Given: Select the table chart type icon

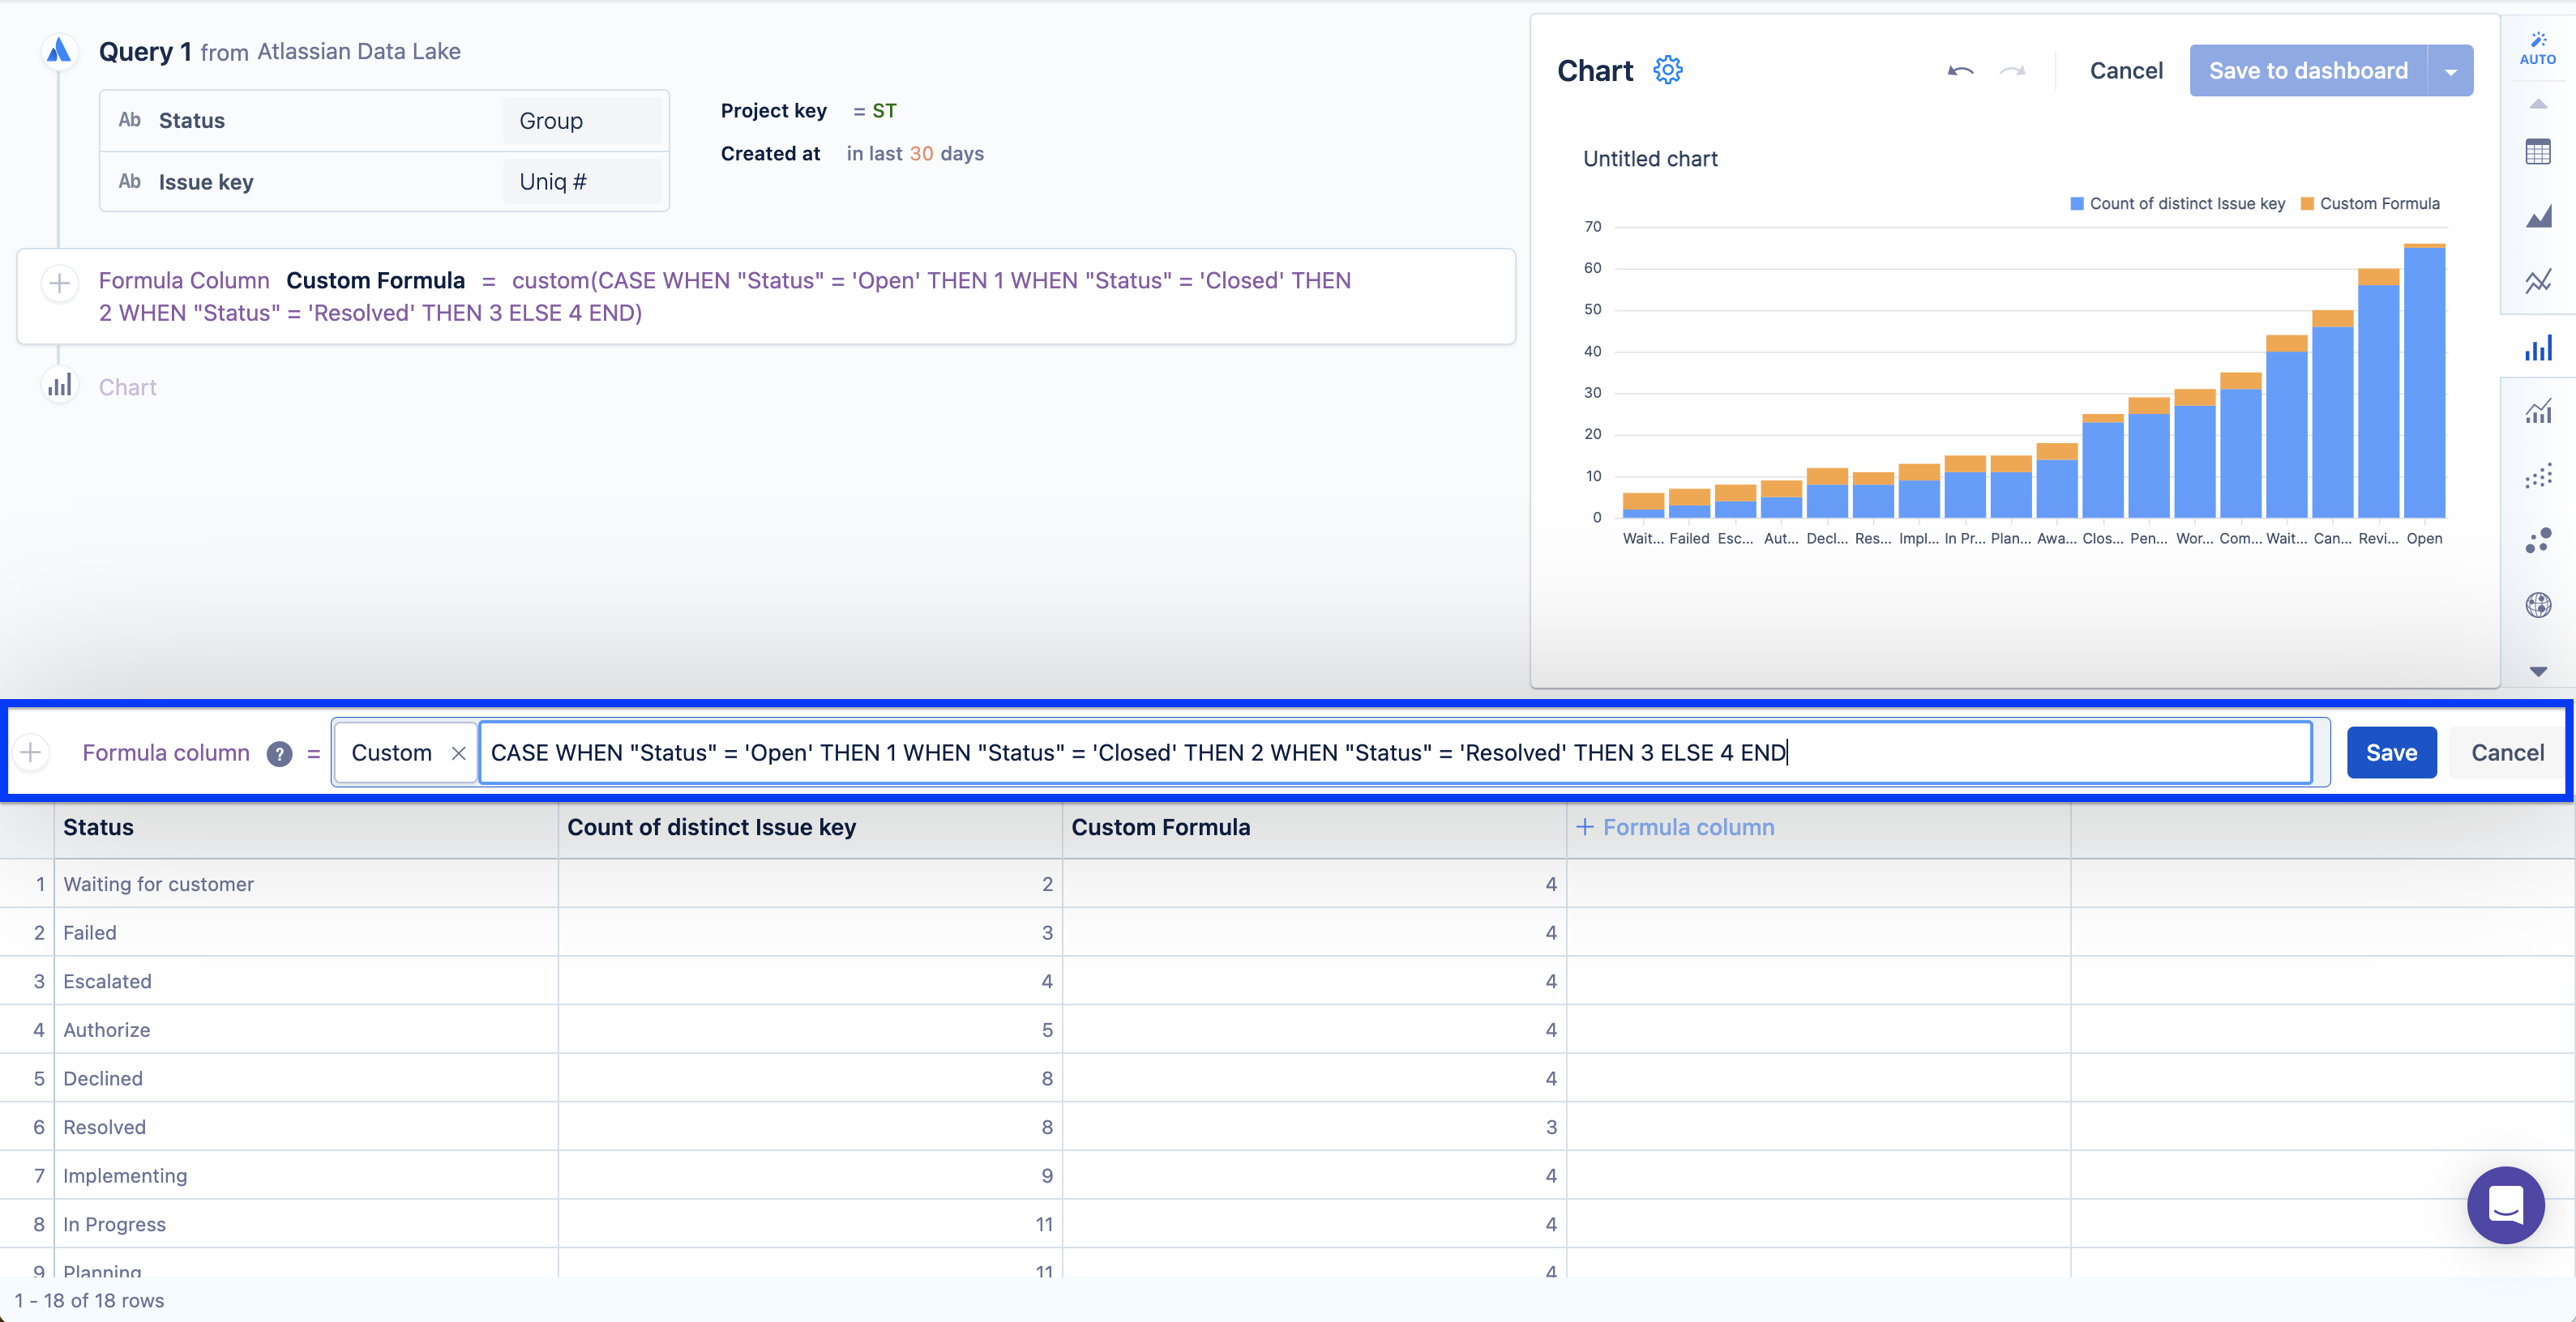Looking at the screenshot, I should 2537,153.
